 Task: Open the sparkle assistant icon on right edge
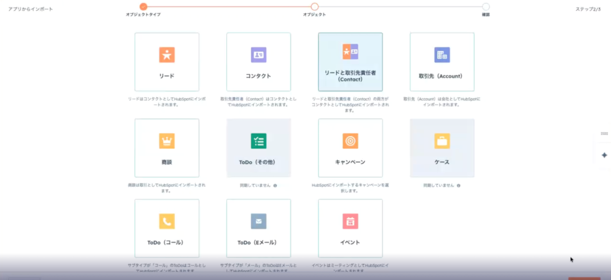[x=604, y=155]
